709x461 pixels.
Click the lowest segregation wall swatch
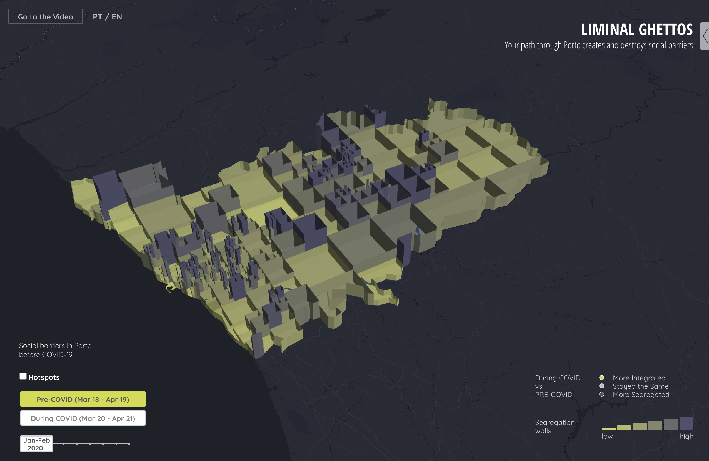[609, 428]
